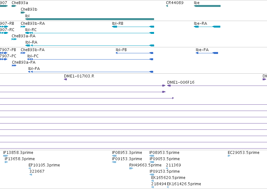The height and width of the screenshot is (189, 267).
Task: Select the lbl-RB transcript label
Action: pyautogui.click(x=117, y=24)
